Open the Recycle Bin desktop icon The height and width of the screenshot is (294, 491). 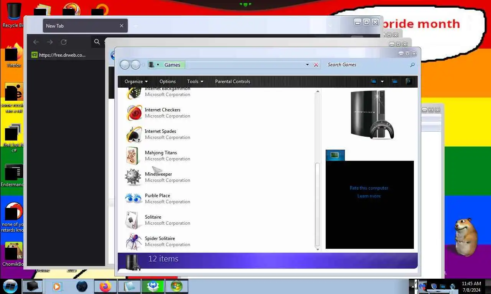tap(14, 15)
